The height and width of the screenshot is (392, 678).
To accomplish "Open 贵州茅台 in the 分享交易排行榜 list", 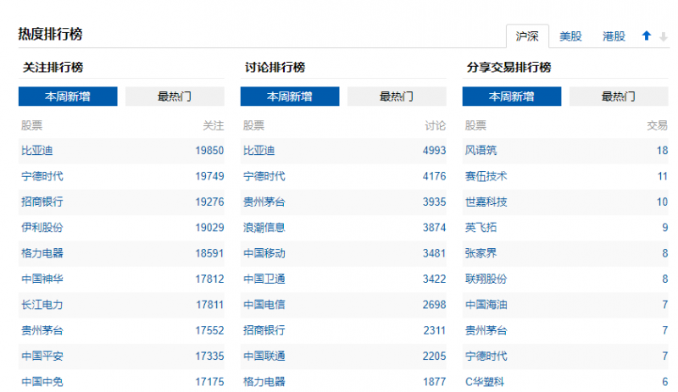I will (486, 331).
